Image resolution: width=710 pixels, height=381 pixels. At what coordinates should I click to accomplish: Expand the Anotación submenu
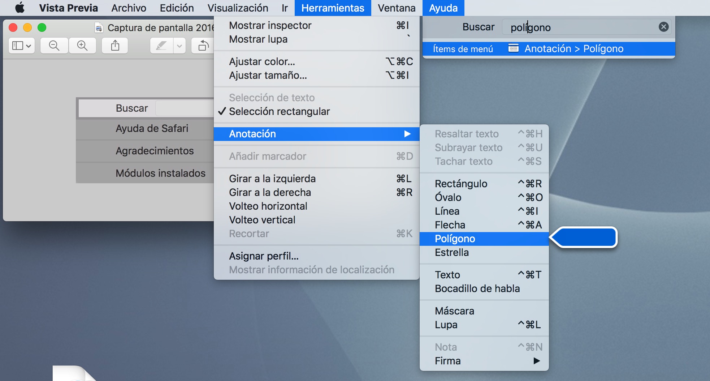317,134
